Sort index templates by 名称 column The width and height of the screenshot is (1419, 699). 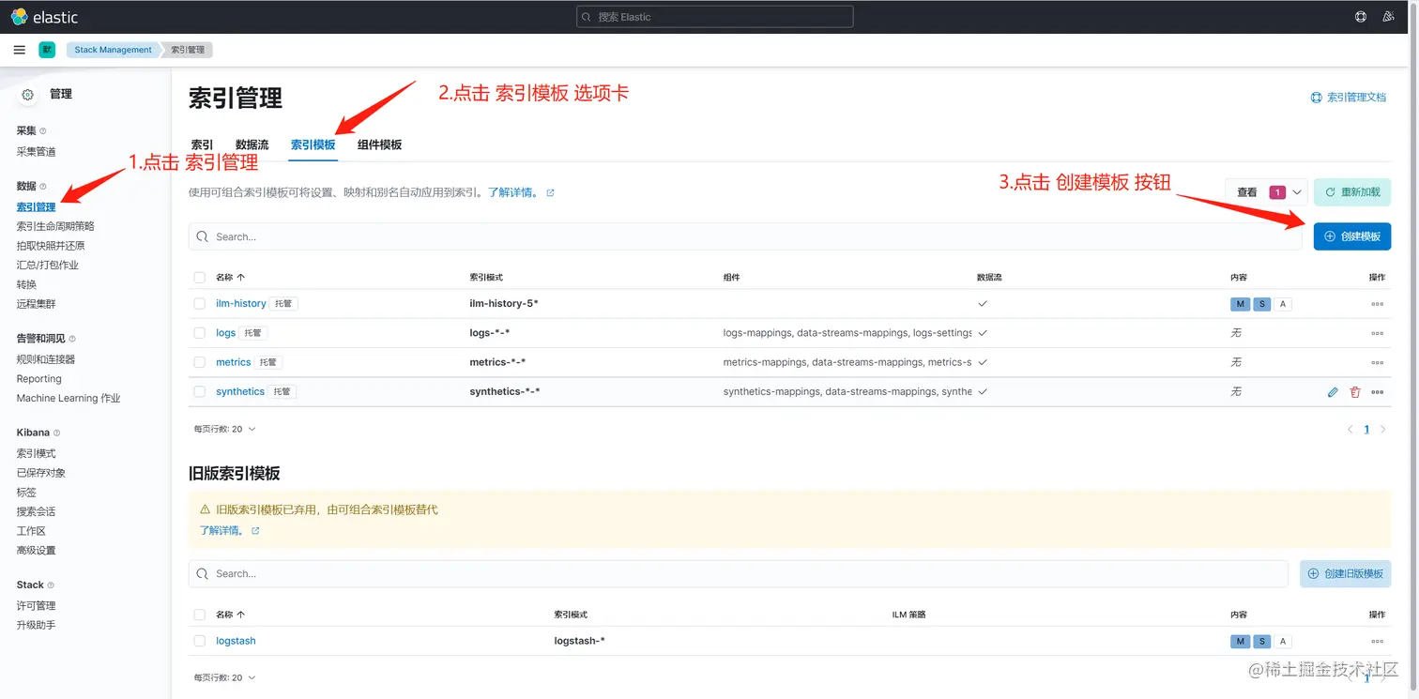pyautogui.click(x=231, y=278)
